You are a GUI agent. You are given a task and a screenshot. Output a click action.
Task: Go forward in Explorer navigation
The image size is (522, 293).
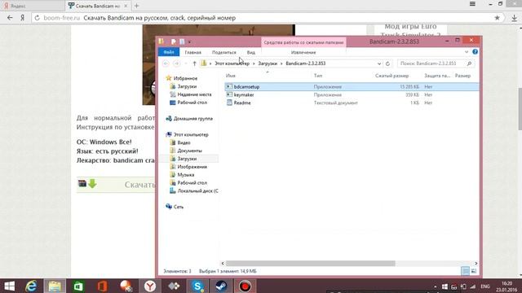coord(177,63)
